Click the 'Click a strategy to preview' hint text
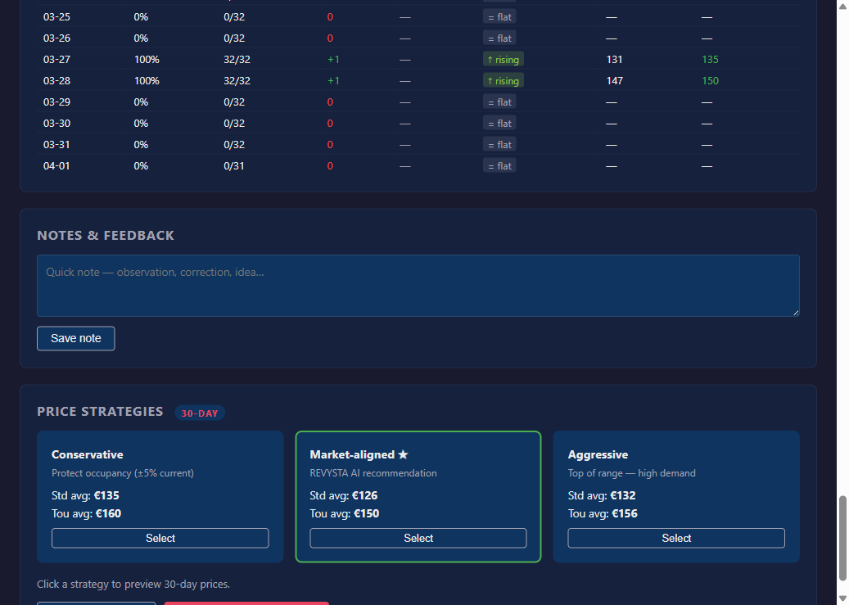Viewport: 849px width, 605px height. click(x=133, y=584)
